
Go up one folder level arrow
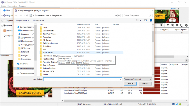click(27, 16)
